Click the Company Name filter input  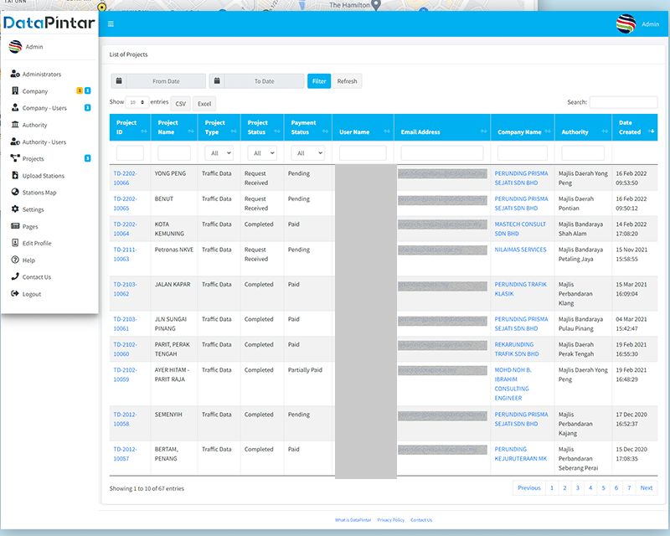tap(522, 153)
